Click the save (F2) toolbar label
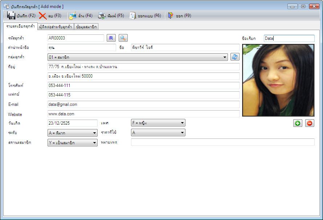The image size is (323, 220). [26, 16]
